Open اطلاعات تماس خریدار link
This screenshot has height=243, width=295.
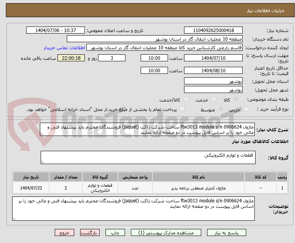point(64,48)
